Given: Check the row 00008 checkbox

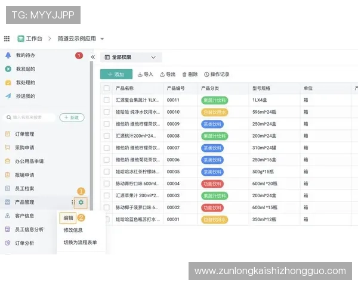Looking at the screenshot, I should pos(107,136).
